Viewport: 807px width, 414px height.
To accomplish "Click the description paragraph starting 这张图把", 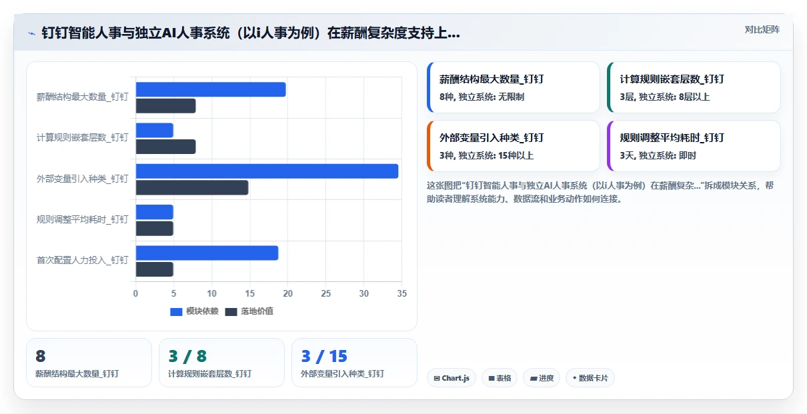I will coord(600,192).
